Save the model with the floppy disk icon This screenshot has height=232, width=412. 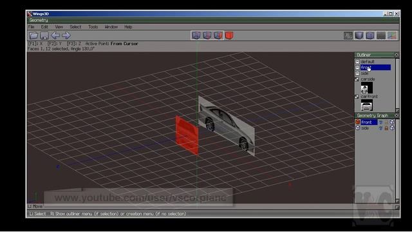tap(44, 35)
